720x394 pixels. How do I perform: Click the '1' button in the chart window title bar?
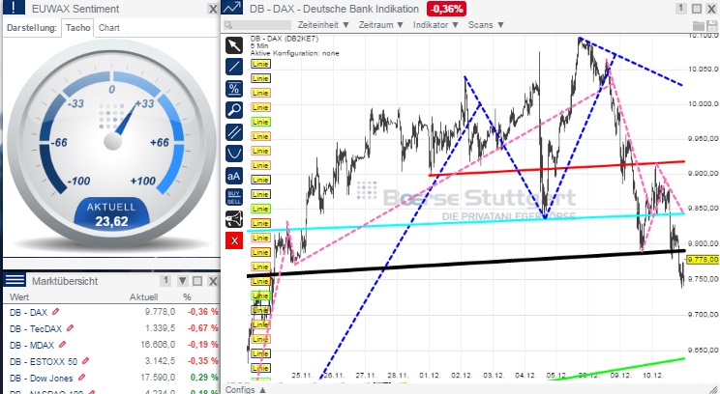pos(681,9)
